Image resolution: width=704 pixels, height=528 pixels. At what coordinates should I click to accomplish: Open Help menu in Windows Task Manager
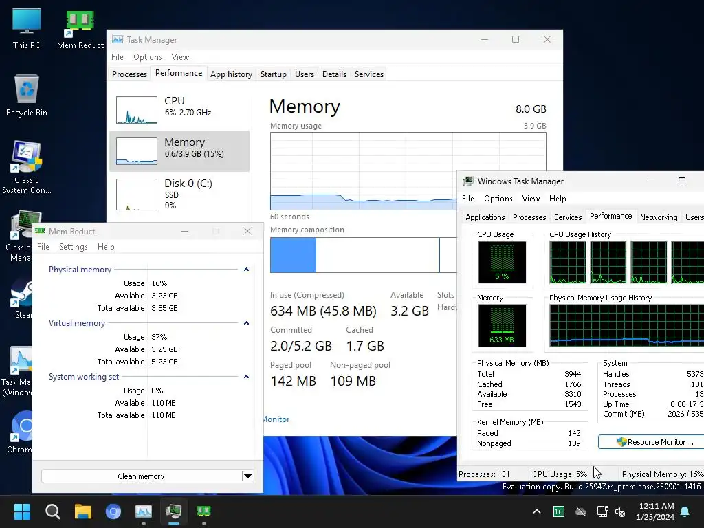[558, 199]
